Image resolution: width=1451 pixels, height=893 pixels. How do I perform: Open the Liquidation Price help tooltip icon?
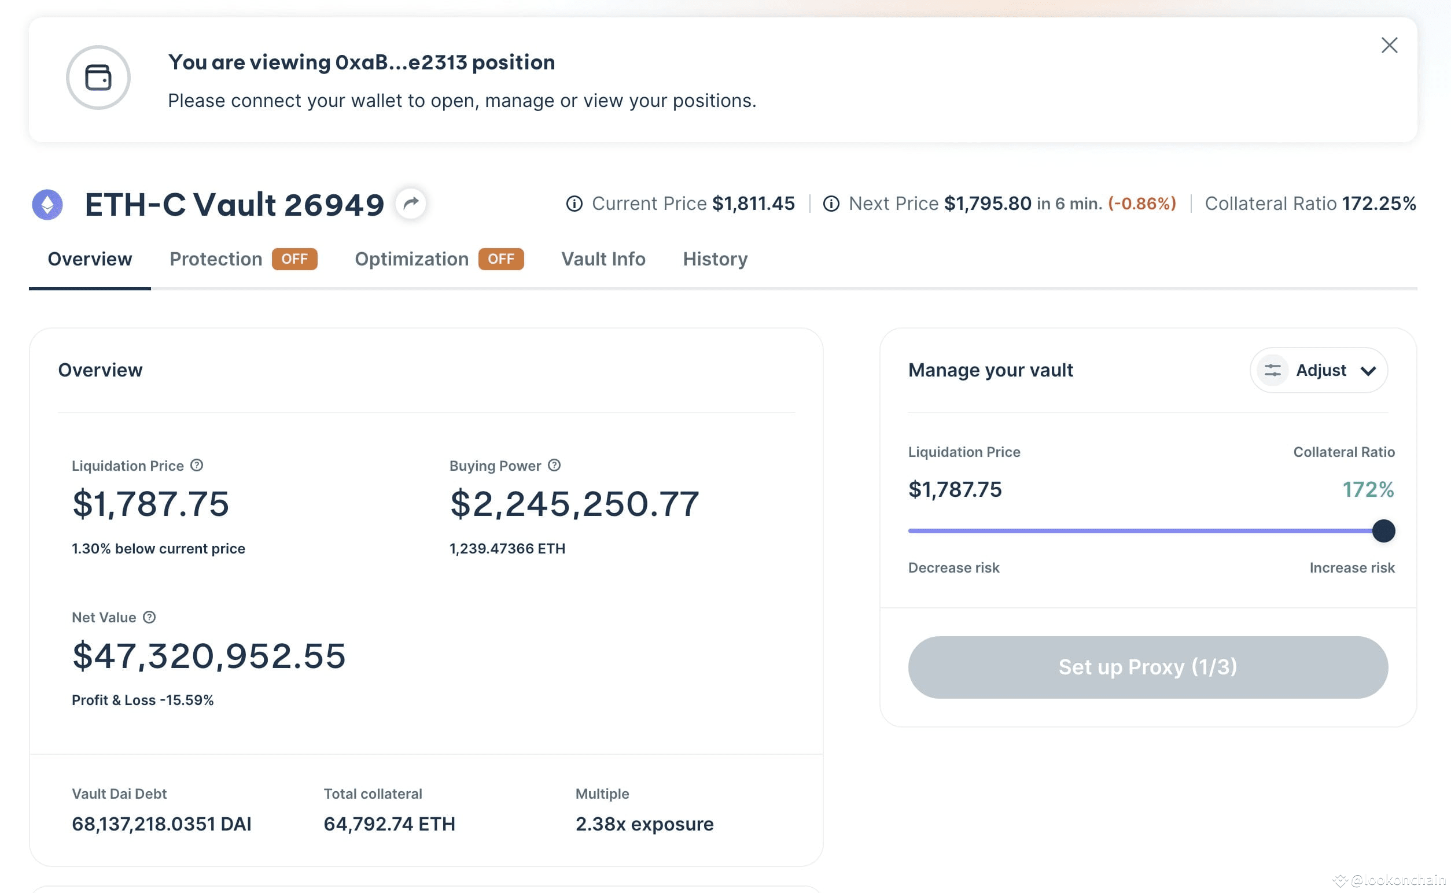click(196, 466)
